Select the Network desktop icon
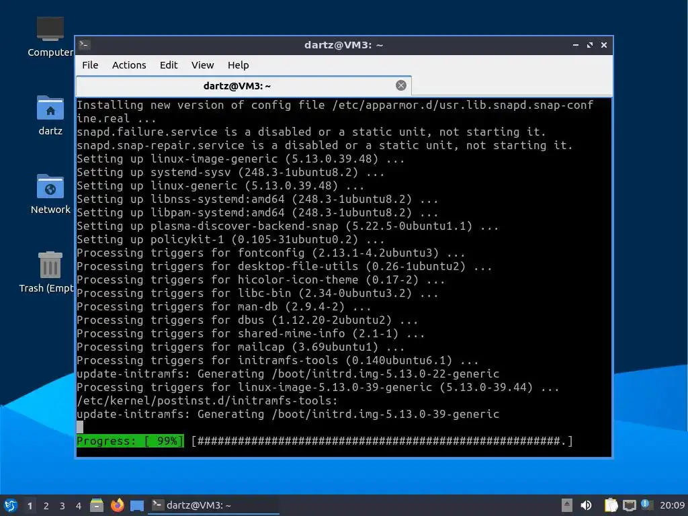 (50, 194)
